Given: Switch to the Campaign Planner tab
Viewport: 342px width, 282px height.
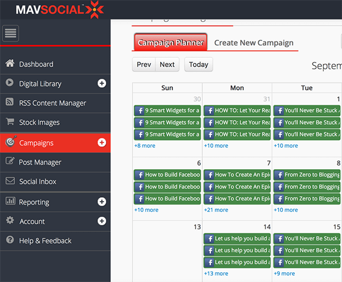Looking at the screenshot, I should click(170, 42).
